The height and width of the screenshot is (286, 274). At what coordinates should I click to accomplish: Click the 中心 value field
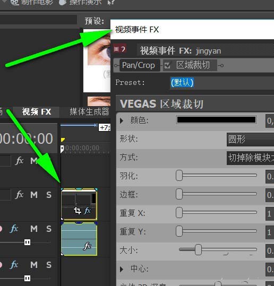(x=270, y=270)
